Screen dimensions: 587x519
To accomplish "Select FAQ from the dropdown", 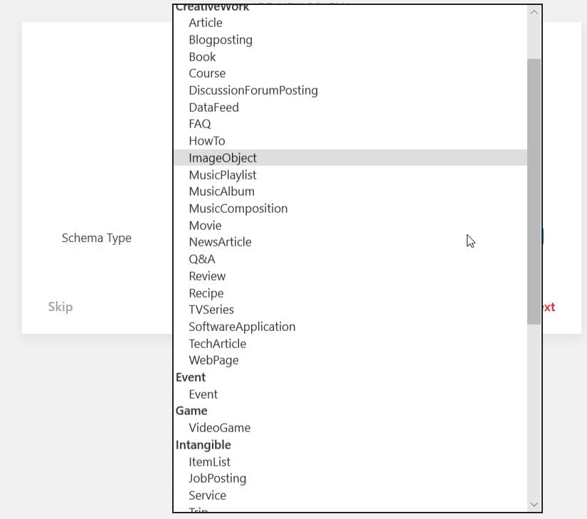I will coord(200,124).
